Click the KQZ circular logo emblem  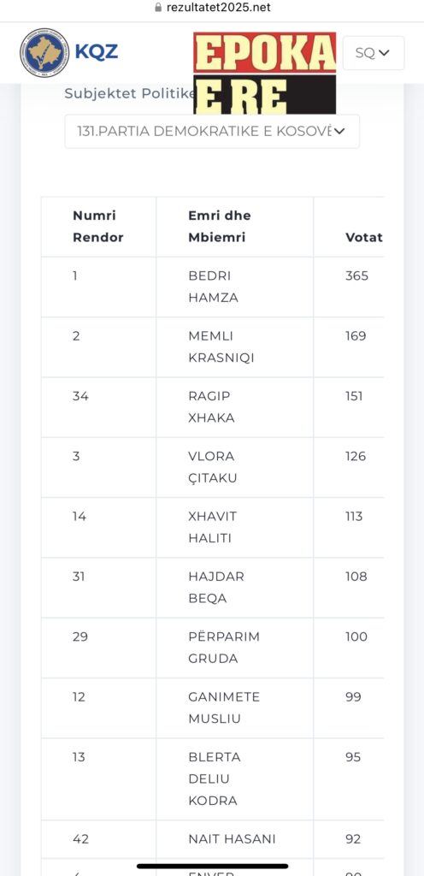coord(44,52)
